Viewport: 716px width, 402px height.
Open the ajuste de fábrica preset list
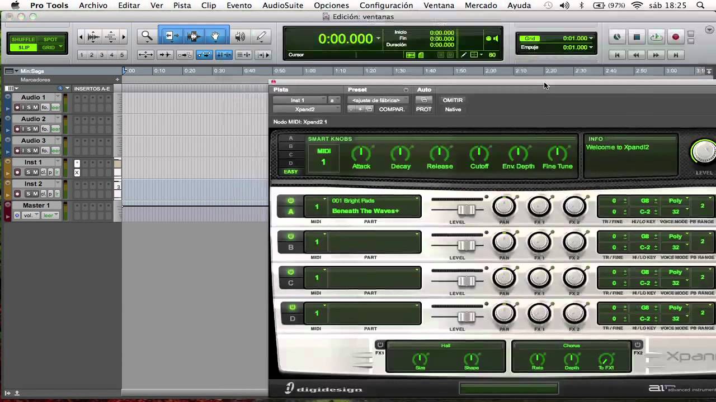pyautogui.click(x=378, y=100)
